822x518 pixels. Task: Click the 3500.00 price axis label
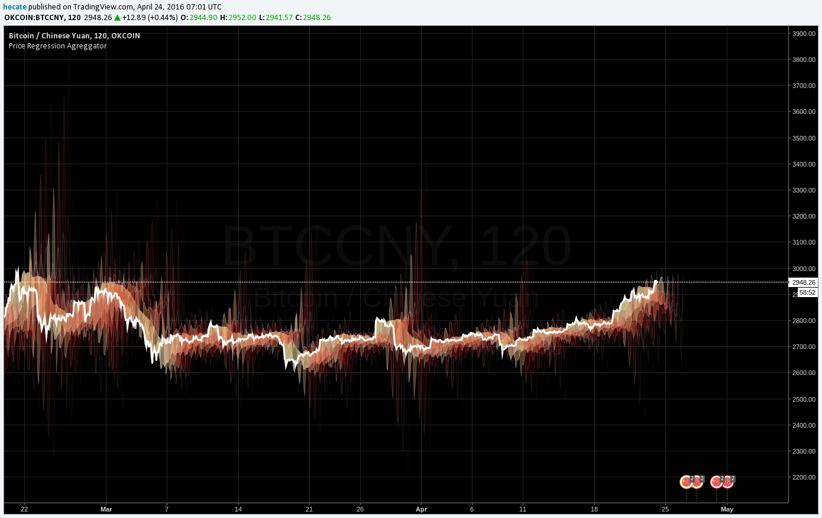pos(804,138)
